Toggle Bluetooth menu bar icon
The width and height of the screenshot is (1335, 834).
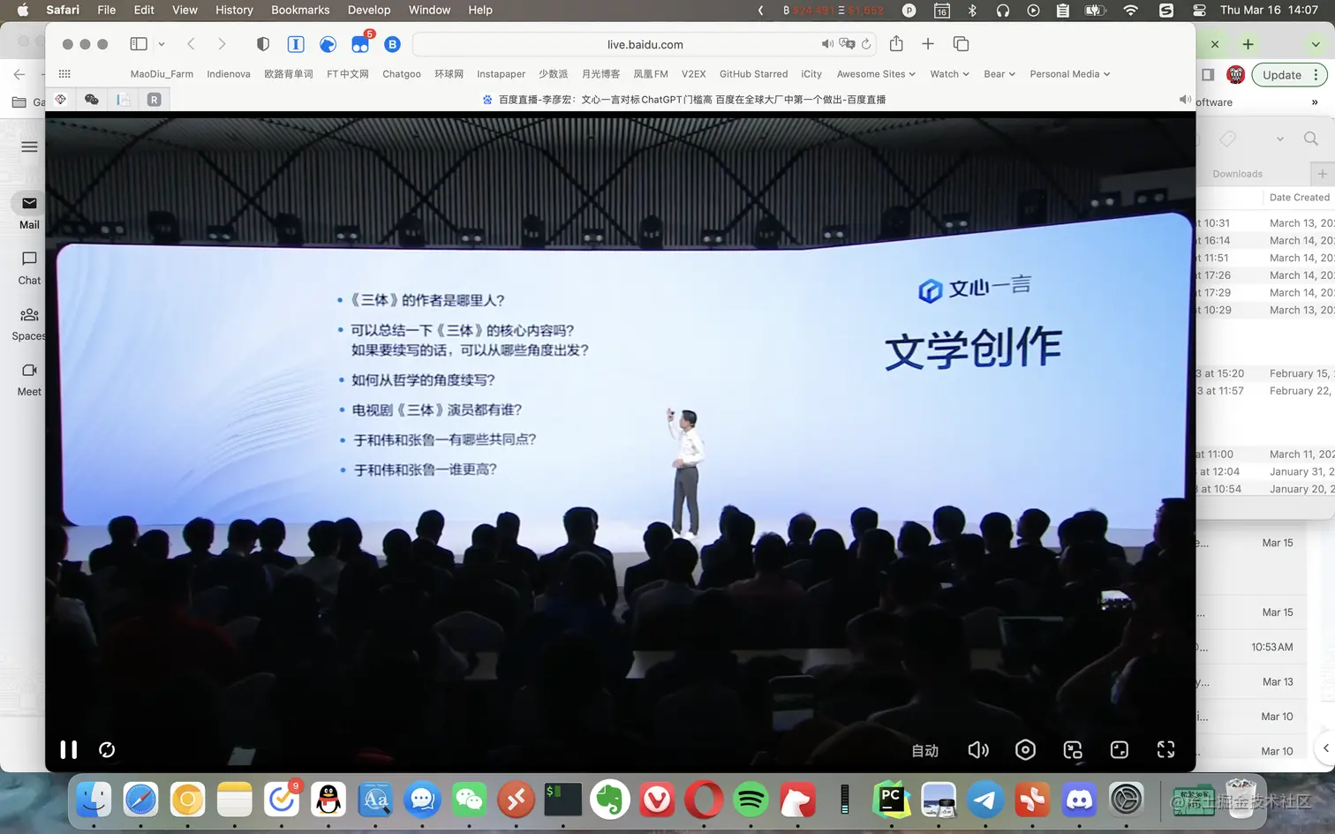972,10
